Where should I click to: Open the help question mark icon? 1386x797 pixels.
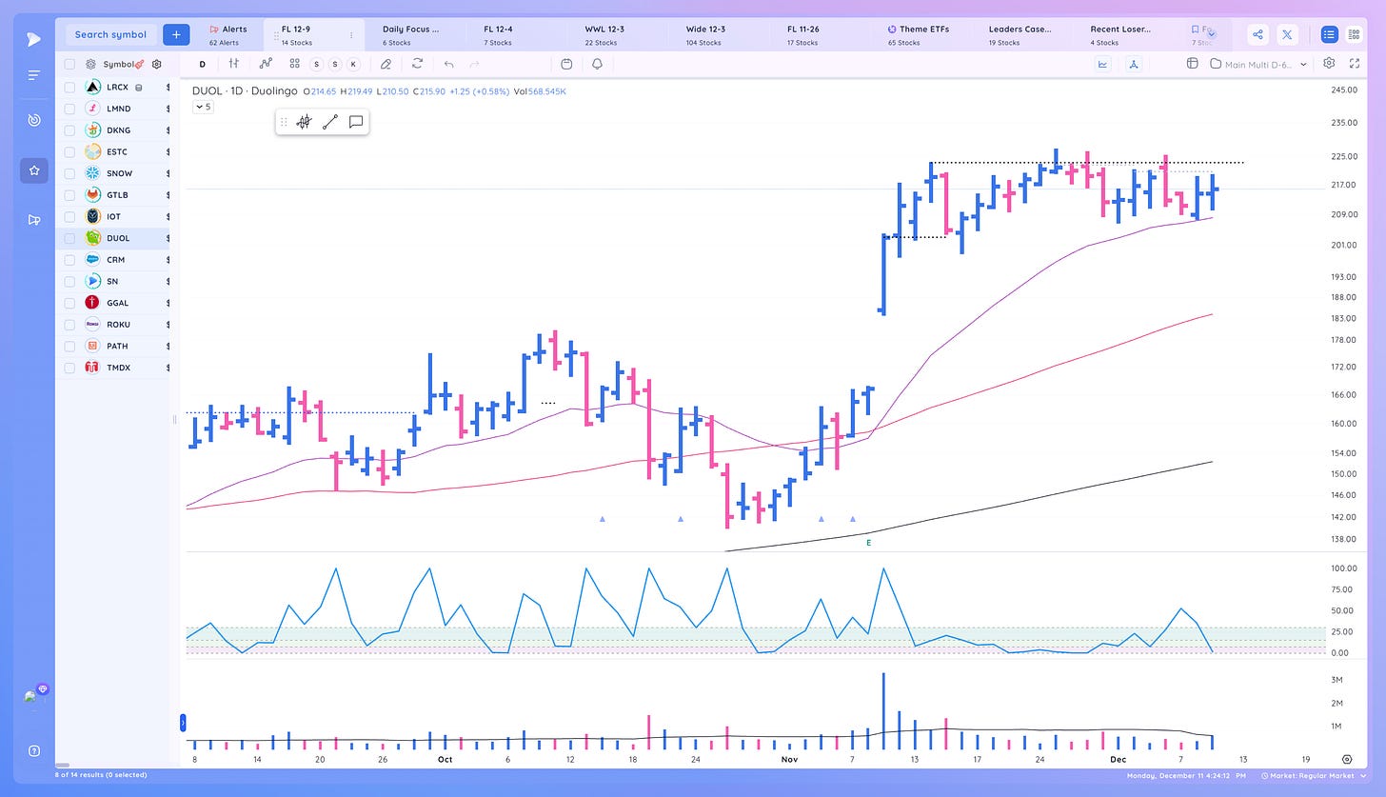pyautogui.click(x=33, y=750)
